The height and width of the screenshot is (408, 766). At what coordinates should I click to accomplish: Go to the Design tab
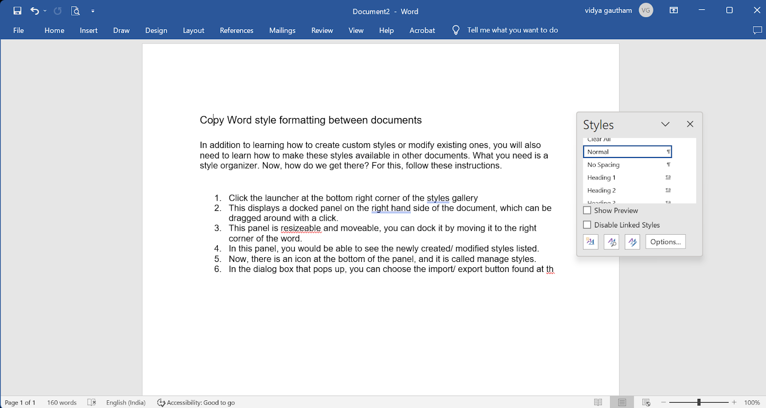156,30
